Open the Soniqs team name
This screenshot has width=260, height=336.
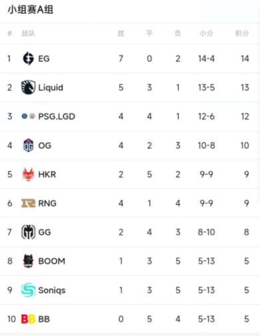[52, 290]
